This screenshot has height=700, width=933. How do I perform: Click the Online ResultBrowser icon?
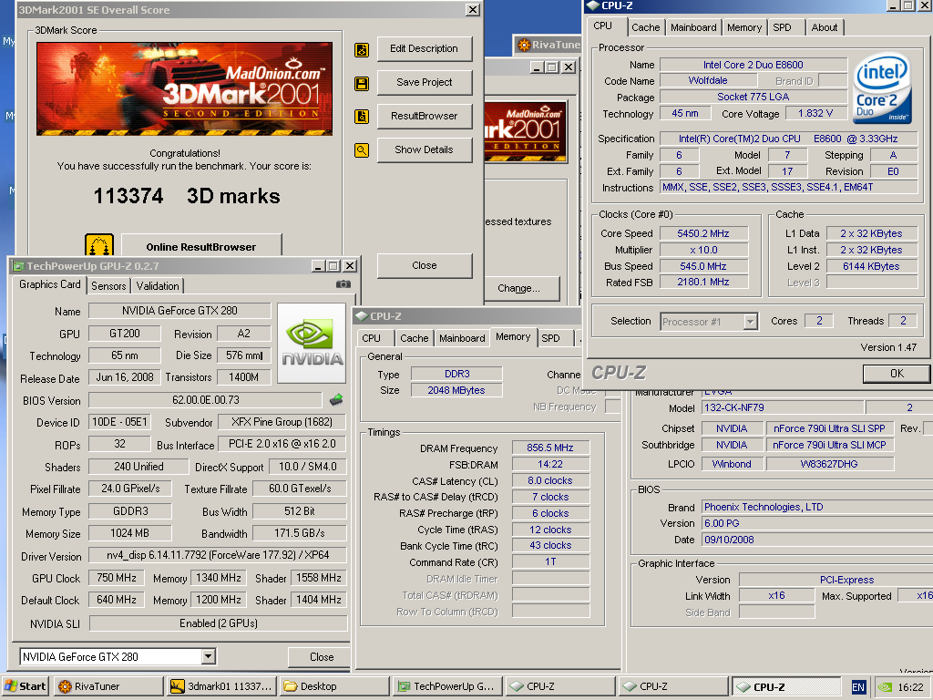coord(99,245)
